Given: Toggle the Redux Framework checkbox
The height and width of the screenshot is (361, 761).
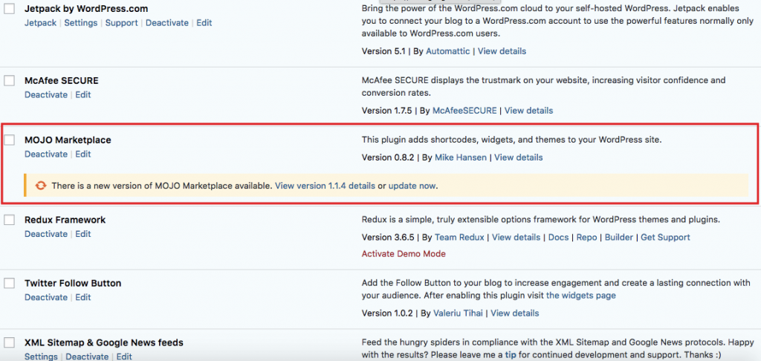Looking at the screenshot, I should click(9, 220).
